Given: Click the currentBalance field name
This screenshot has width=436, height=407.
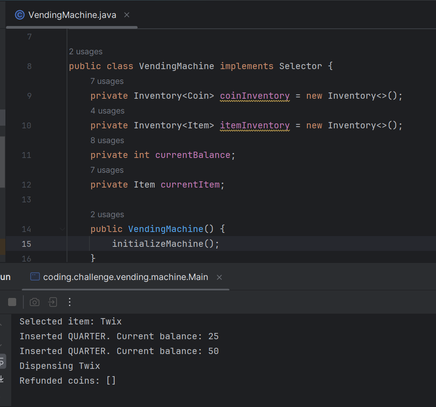Looking at the screenshot, I should (193, 155).
